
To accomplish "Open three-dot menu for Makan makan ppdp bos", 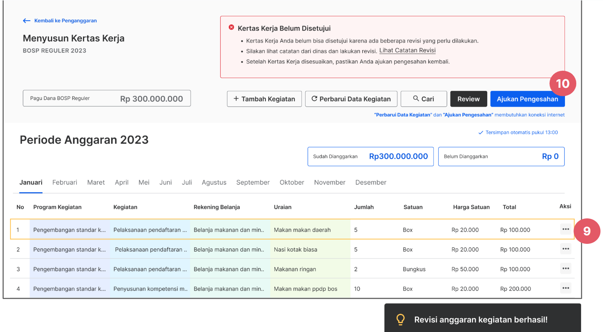I will [x=566, y=288].
